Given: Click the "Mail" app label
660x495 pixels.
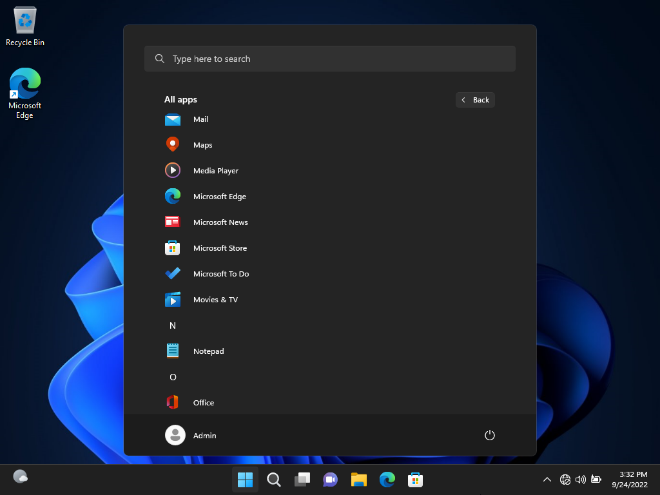Looking at the screenshot, I should pos(201,119).
